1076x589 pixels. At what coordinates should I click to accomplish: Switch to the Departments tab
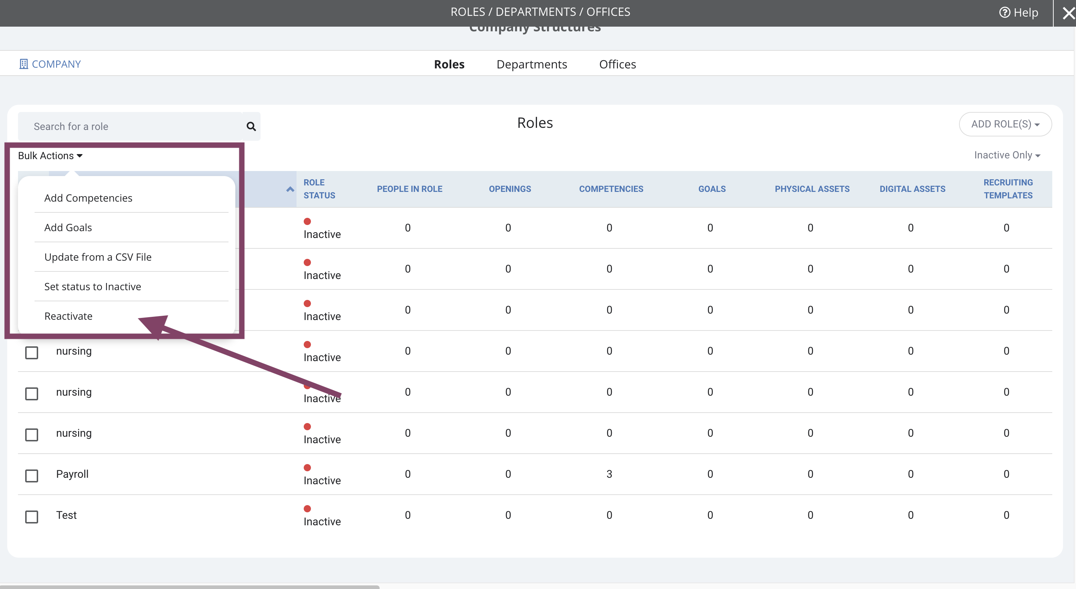point(532,64)
